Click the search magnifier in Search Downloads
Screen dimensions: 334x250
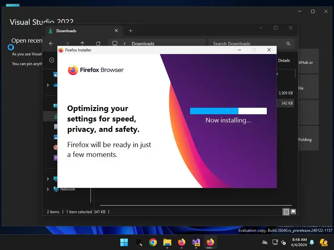pos(288,44)
